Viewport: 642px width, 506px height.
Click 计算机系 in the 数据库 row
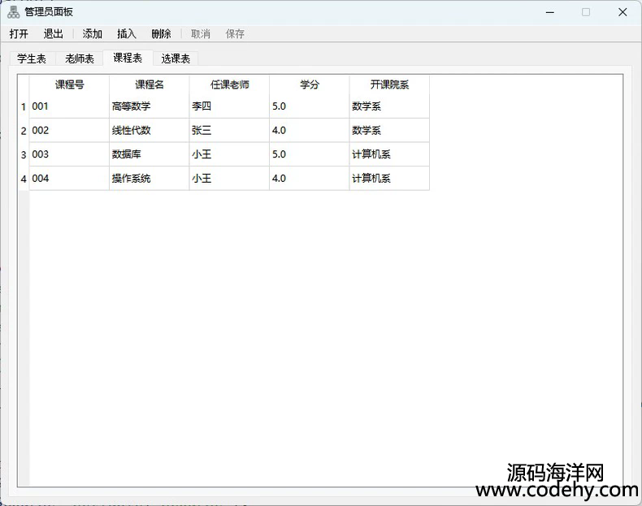[x=389, y=154]
